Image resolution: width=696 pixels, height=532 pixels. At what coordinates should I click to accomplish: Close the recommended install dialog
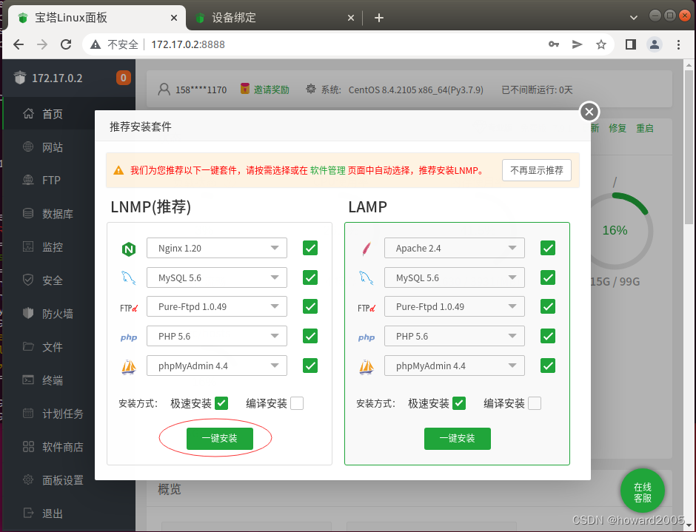pyautogui.click(x=589, y=112)
